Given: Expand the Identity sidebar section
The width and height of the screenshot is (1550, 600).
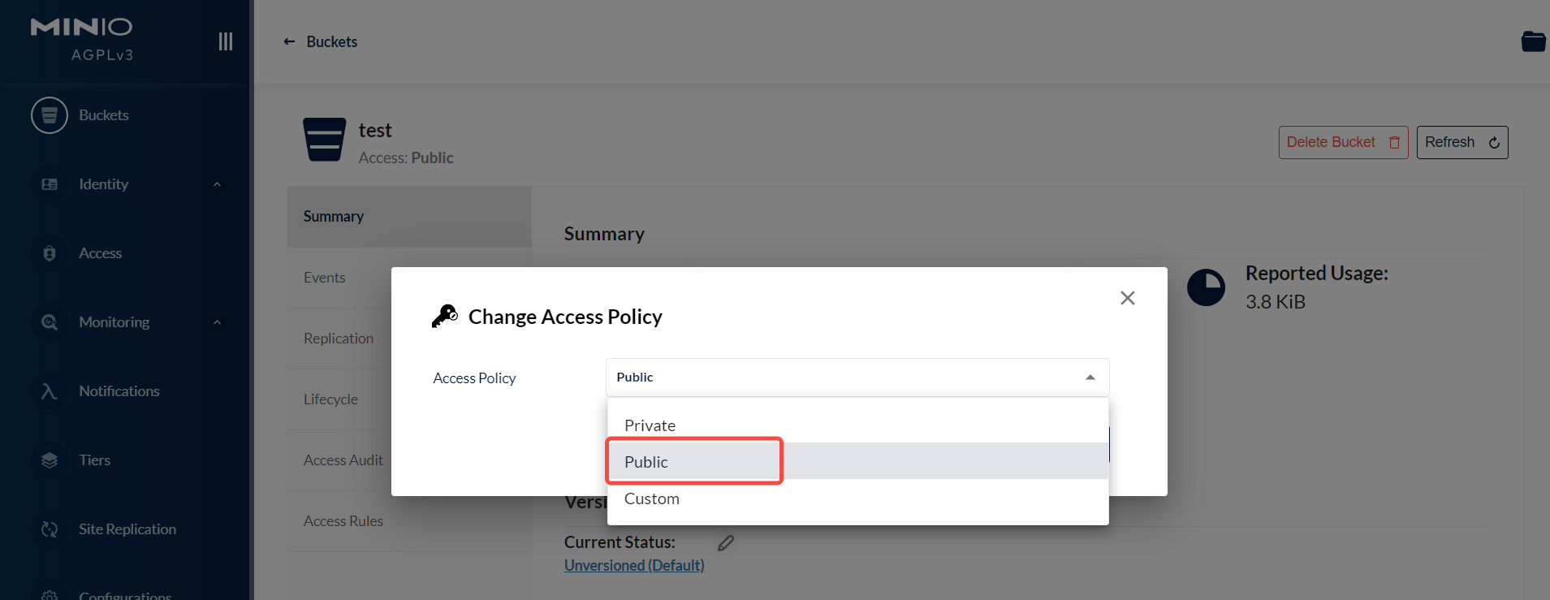Looking at the screenshot, I should coord(217,184).
